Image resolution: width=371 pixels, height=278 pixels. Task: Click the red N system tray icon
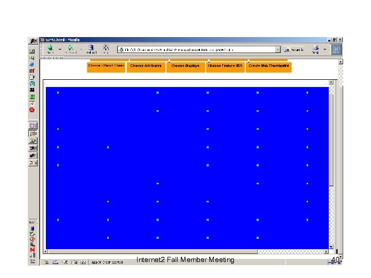[x=32, y=250]
